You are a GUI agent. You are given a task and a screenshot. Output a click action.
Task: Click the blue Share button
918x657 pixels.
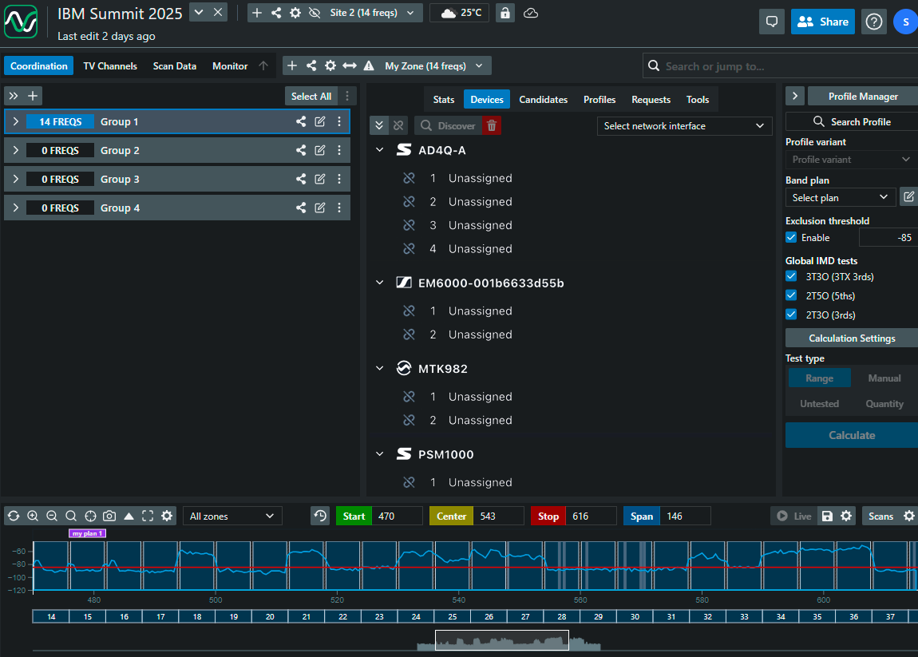[822, 22]
